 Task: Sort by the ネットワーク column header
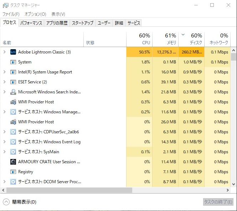(217, 39)
